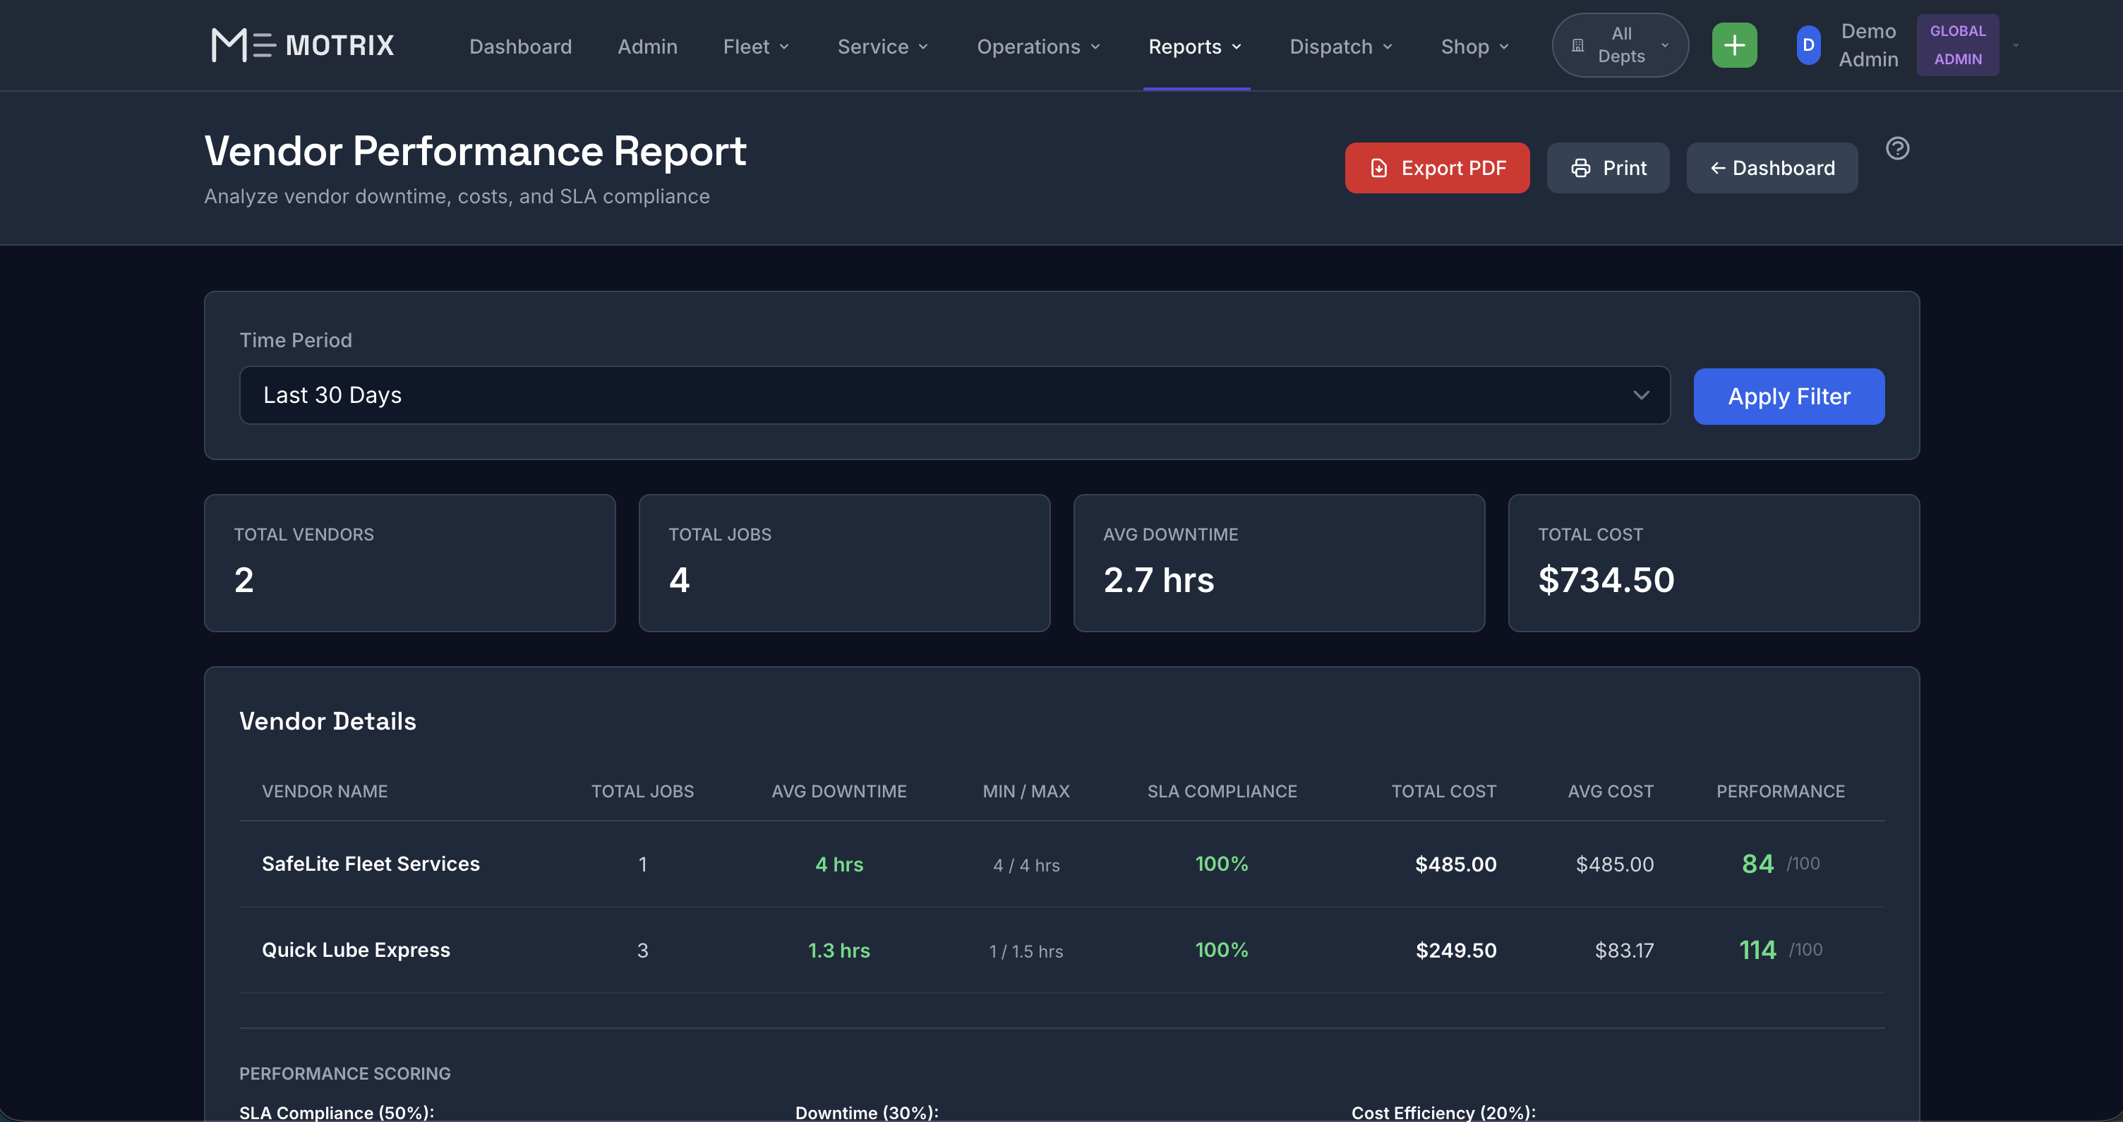Click the Export PDF button
Image resolution: width=2123 pixels, height=1122 pixels.
[x=1436, y=167]
